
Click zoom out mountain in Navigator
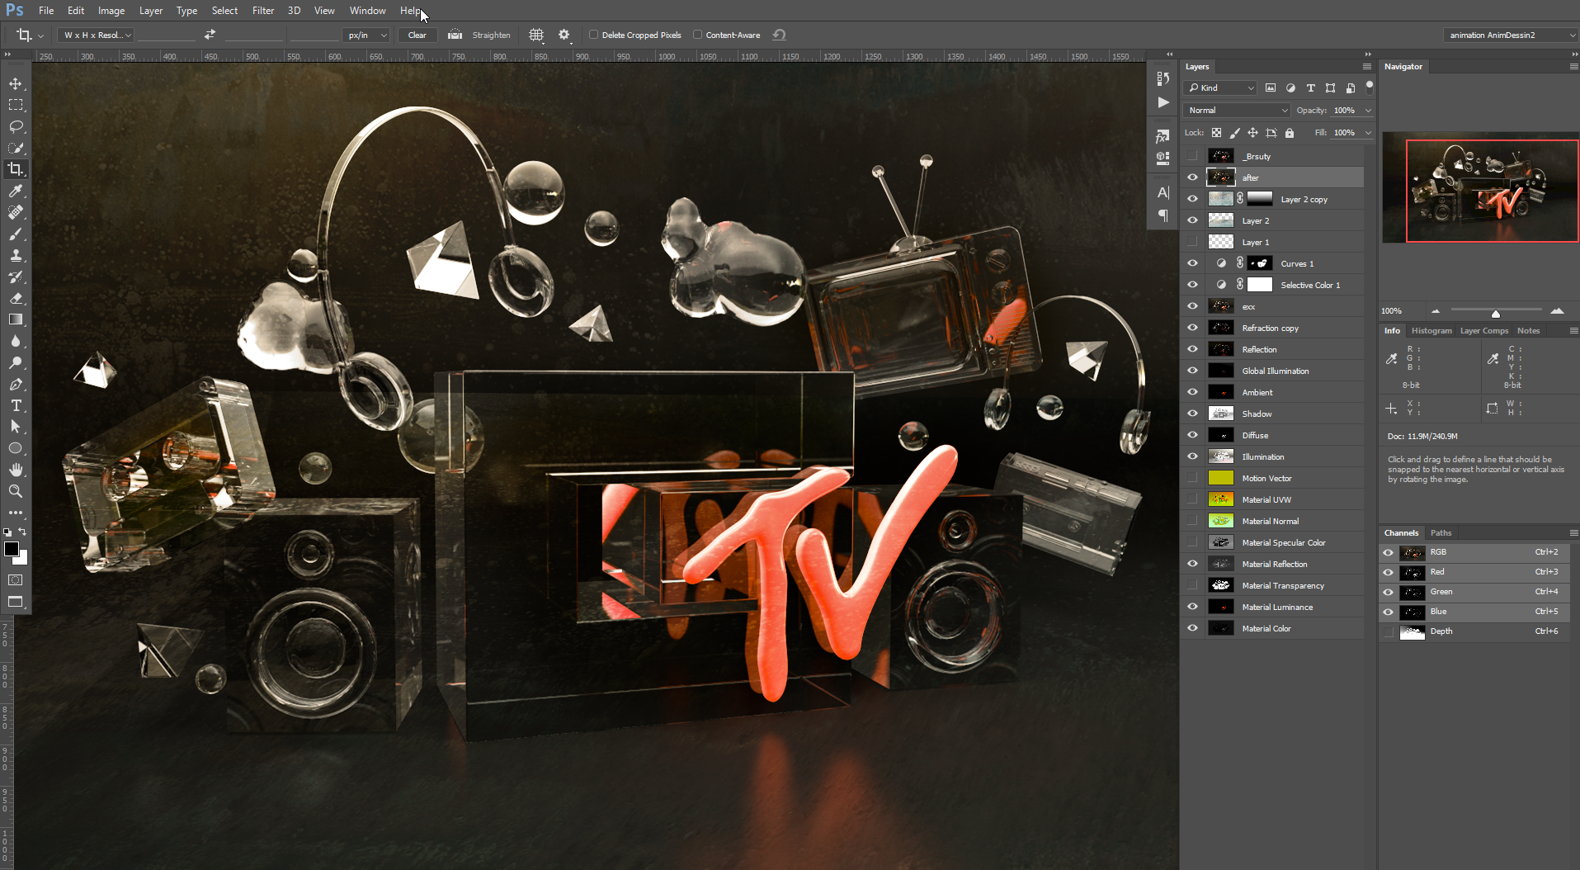point(1436,311)
